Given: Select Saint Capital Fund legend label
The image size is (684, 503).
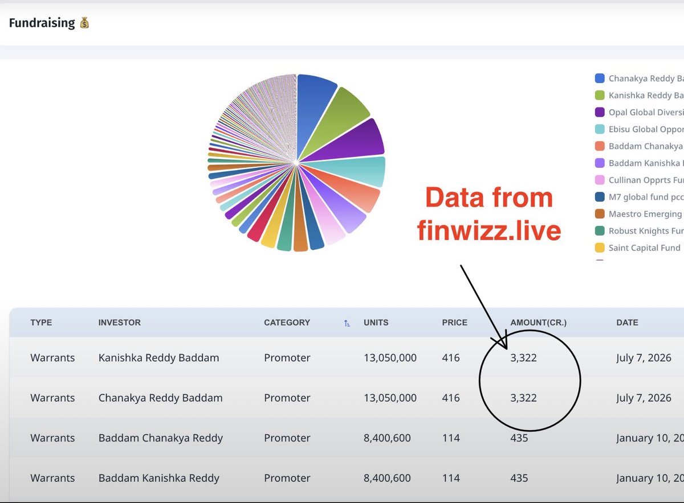Looking at the screenshot, I should tap(645, 248).
